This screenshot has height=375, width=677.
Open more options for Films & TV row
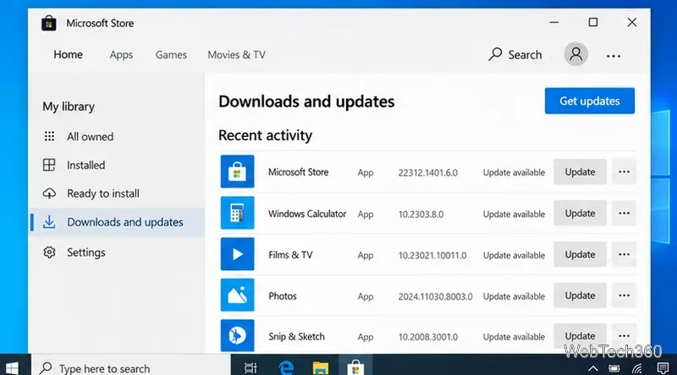coord(624,254)
